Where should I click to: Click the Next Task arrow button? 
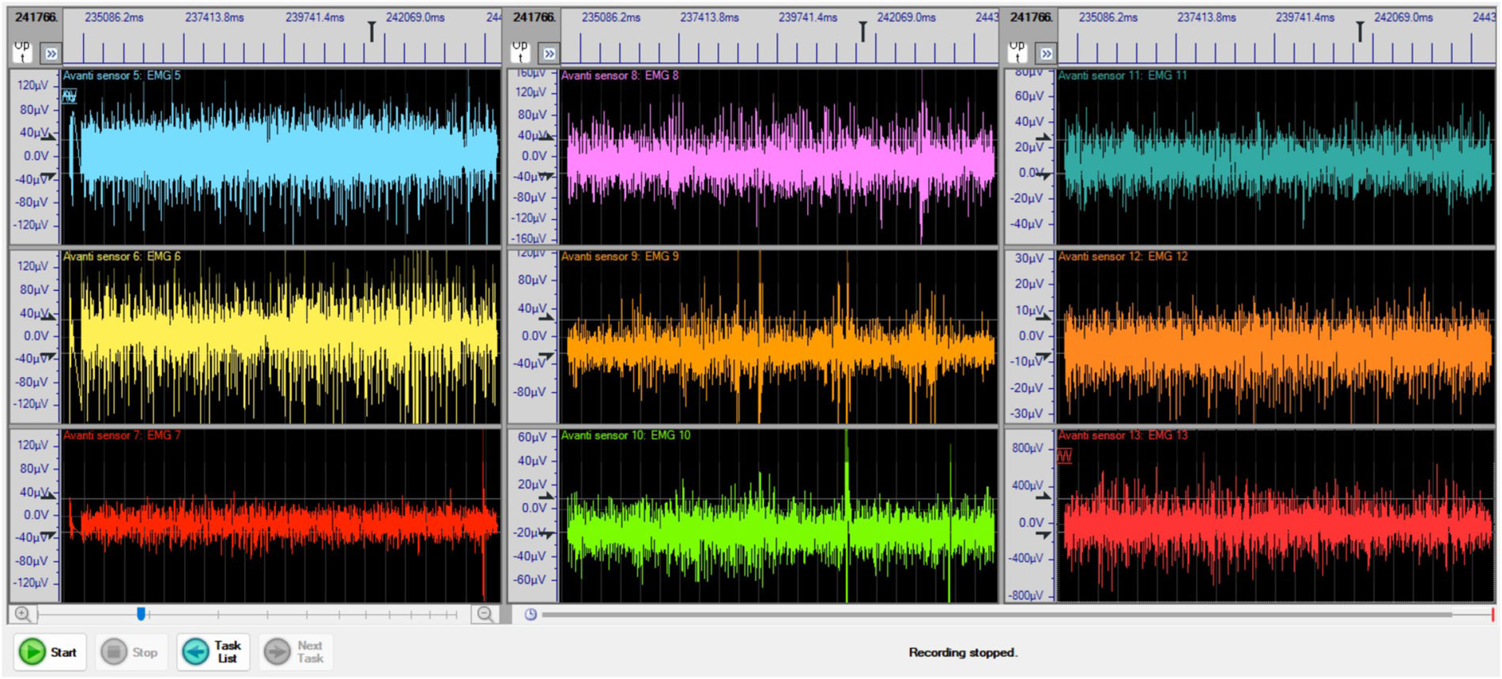point(296,652)
